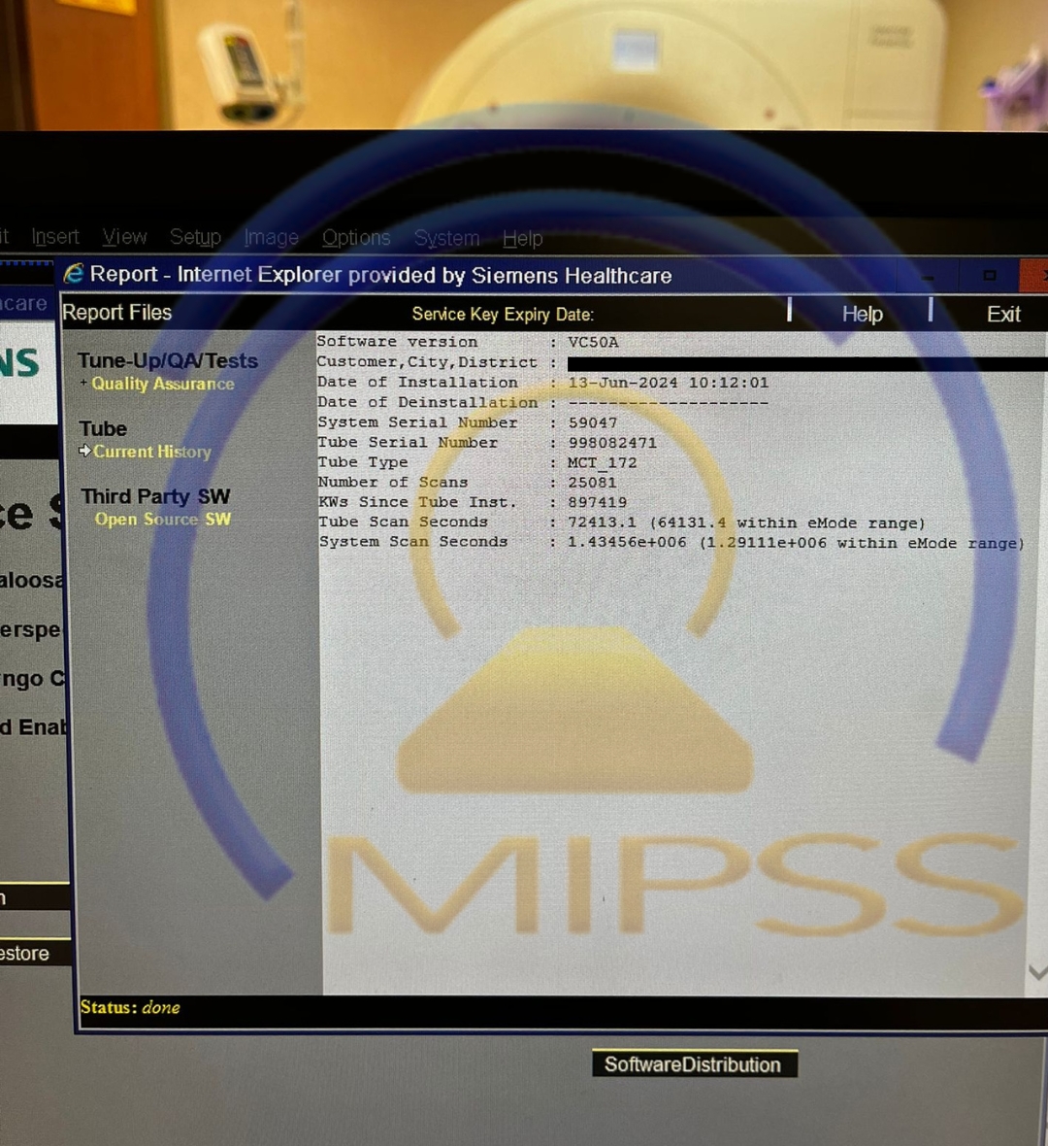
Task: Click KWs Since Tube Inst. value 897419
Action: (598, 503)
